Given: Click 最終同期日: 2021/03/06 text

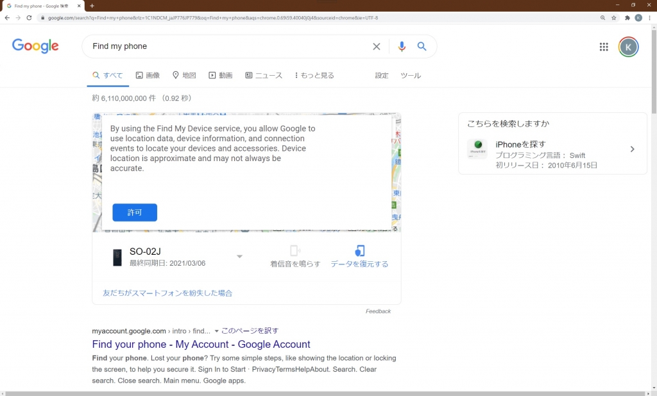Looking at the screenshot, I should coord(167,263).
